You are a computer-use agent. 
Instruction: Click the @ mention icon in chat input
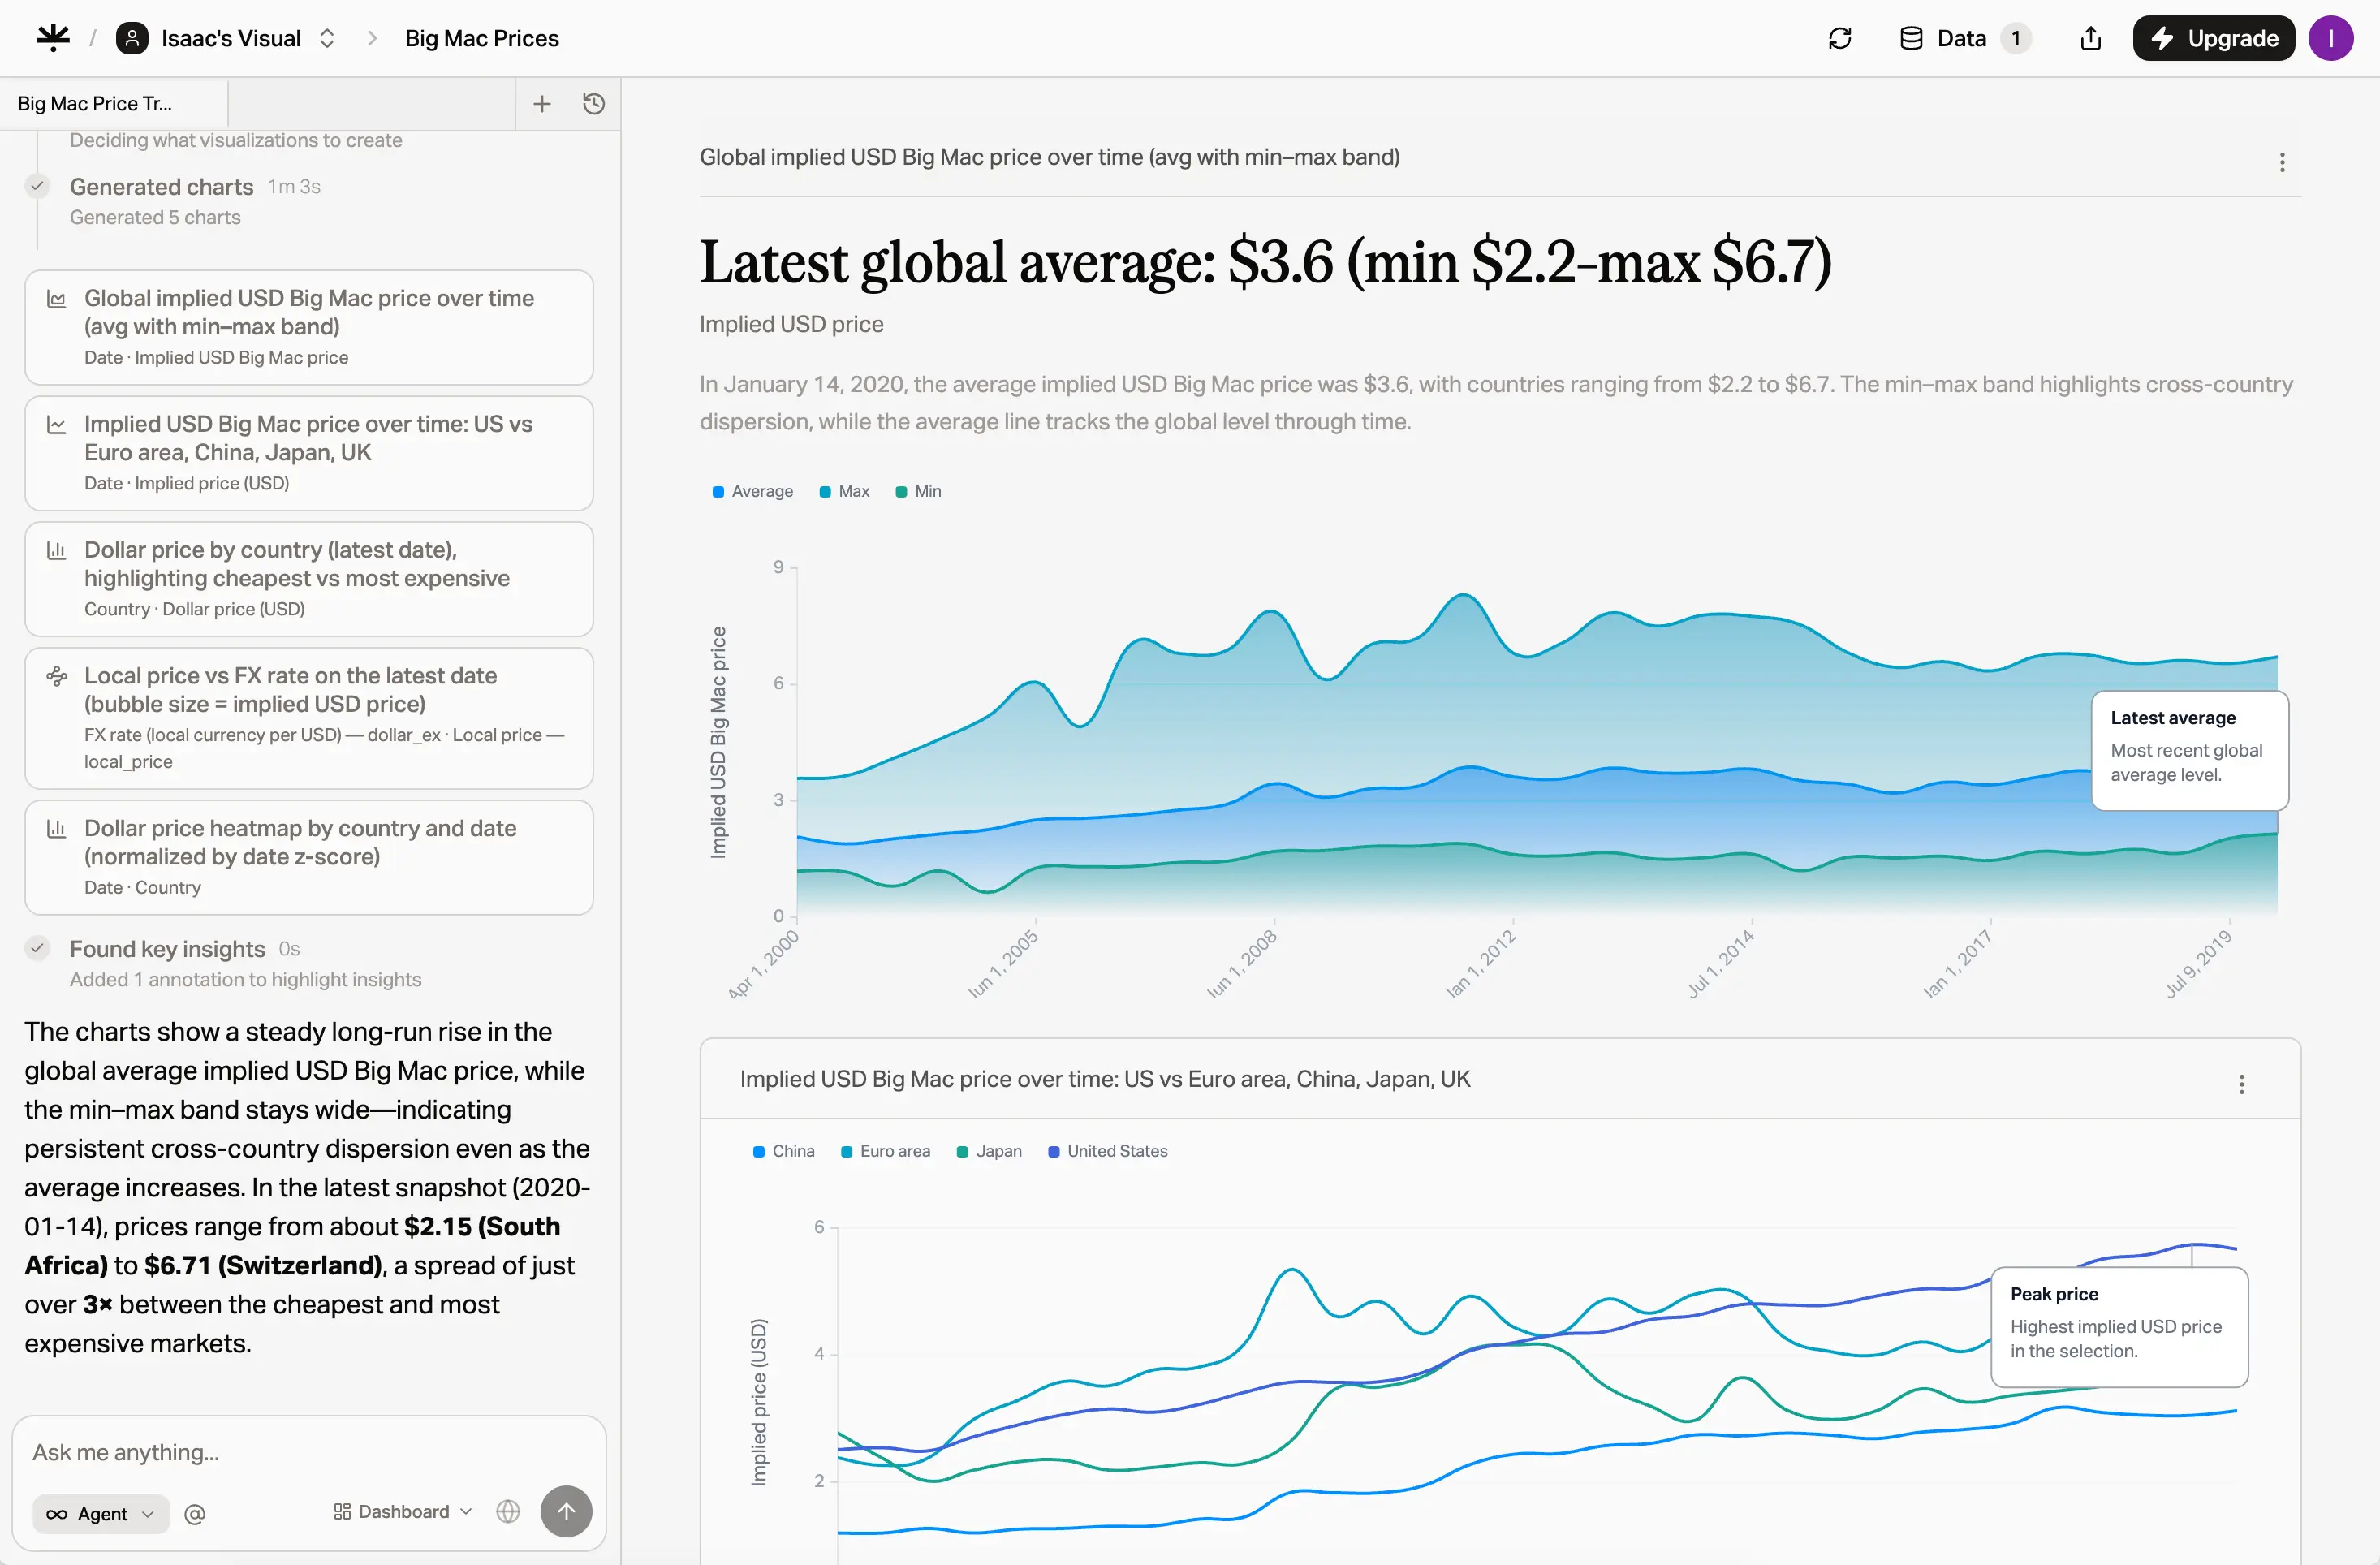click(x=195, y=1513)
